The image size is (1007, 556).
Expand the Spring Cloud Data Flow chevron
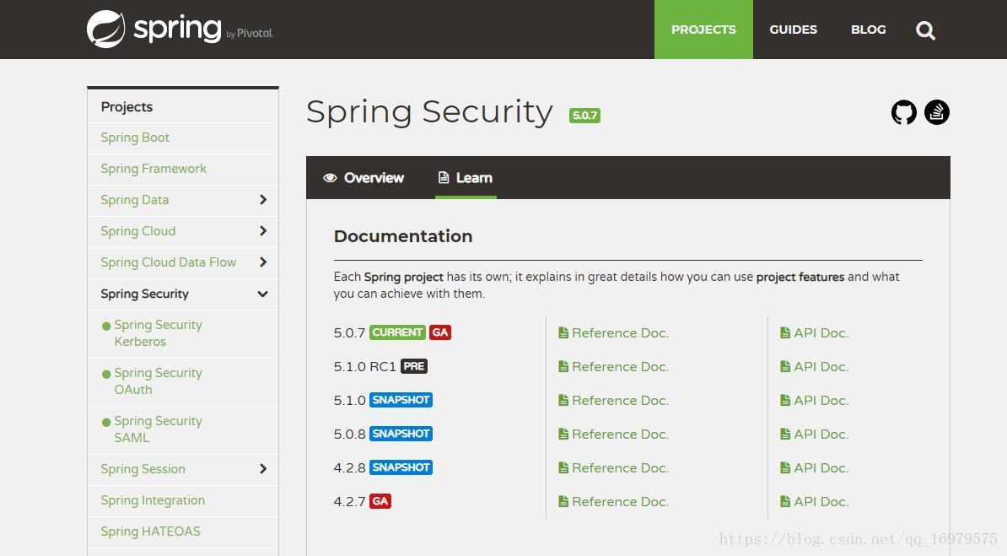coord(262,262)
